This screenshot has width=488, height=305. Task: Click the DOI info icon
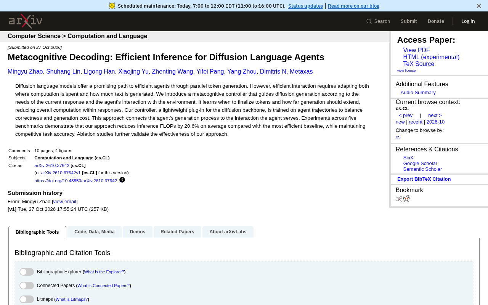pyautogui.click(x=122, y=180)
